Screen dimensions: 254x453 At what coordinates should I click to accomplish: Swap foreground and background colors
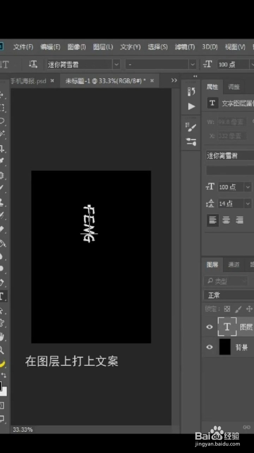click(x=4, y=375)
